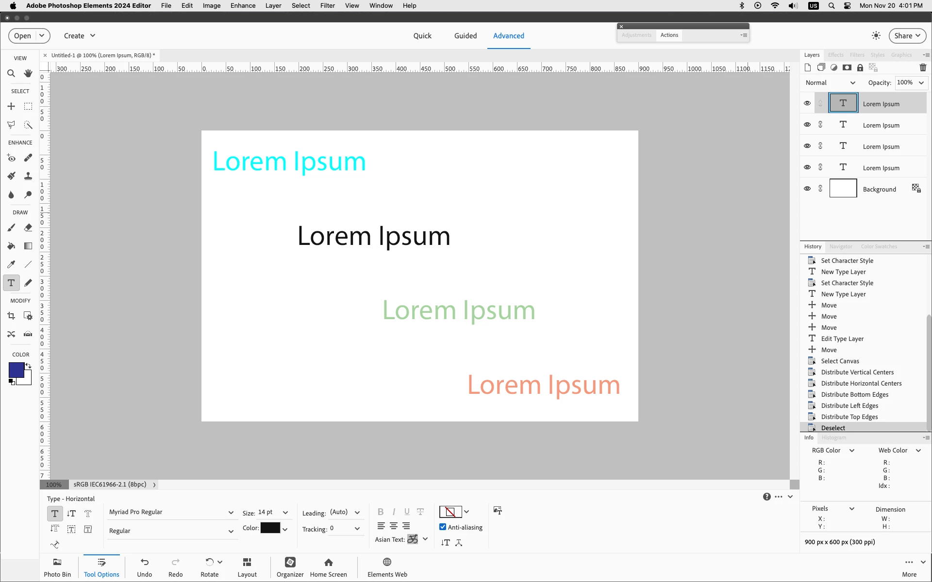Hide the top Lorem Ipsum layer
This screenshot has height=582, width=932.
click(x=807, y=103)
